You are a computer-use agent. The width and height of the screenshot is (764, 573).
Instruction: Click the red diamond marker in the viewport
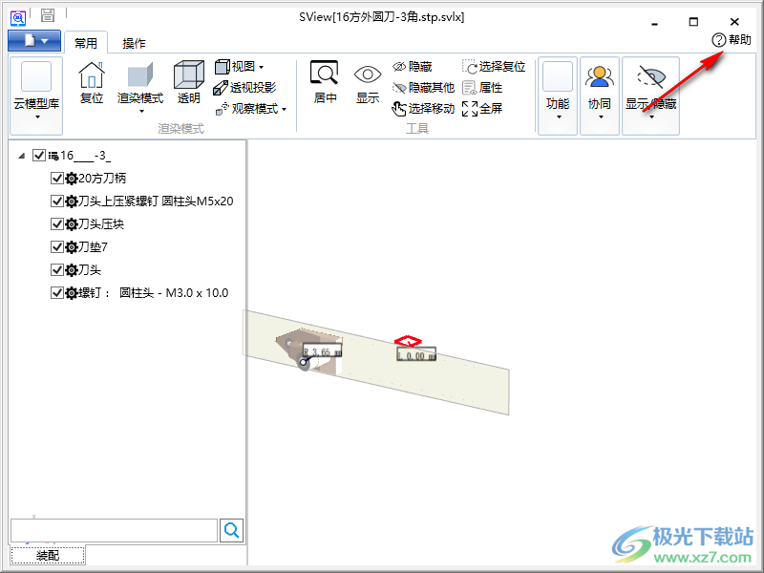(x=408, y=341)
